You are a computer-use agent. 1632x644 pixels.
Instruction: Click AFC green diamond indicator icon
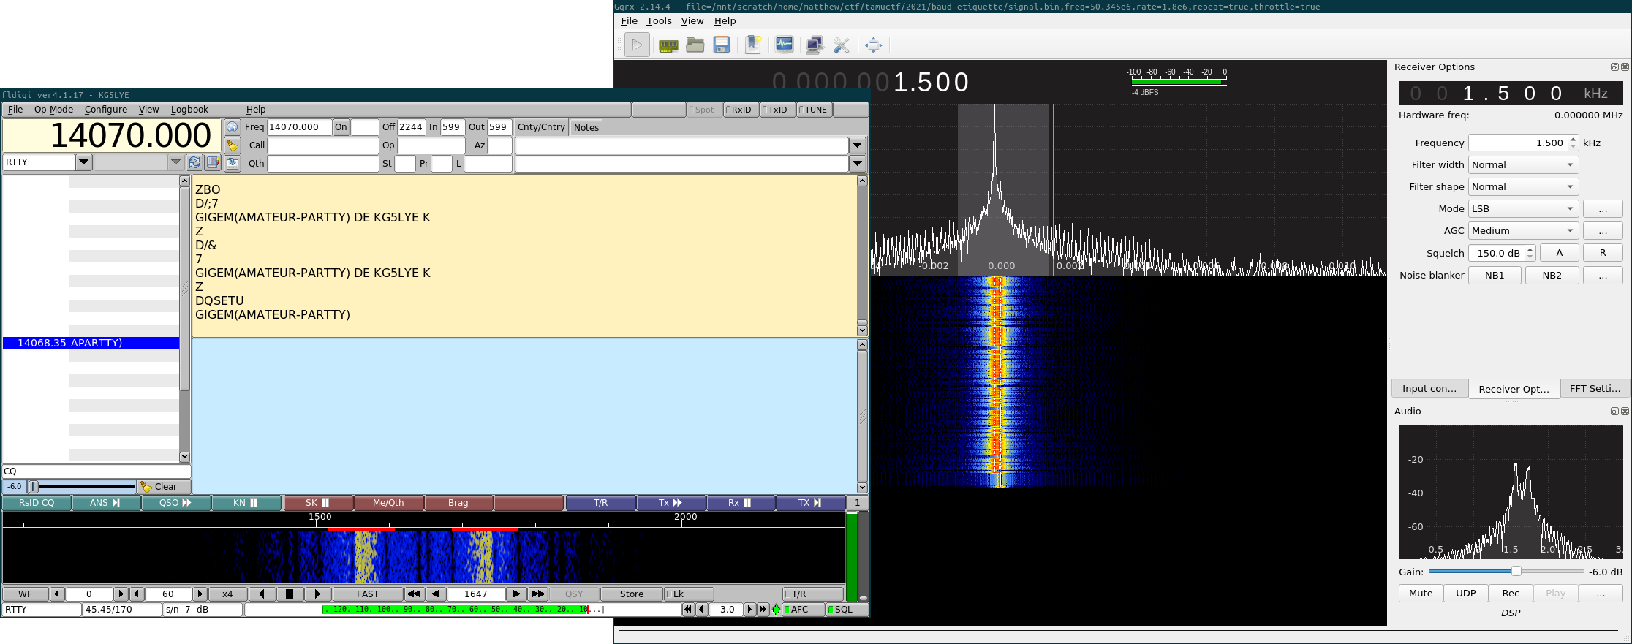point(776,610)
